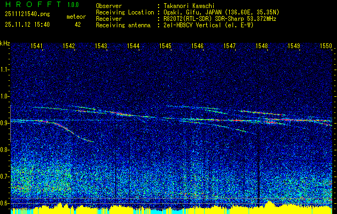Select the R820T2(RTL-SDR) SDR-Sharp 53.372MHz text

(220, 19)
